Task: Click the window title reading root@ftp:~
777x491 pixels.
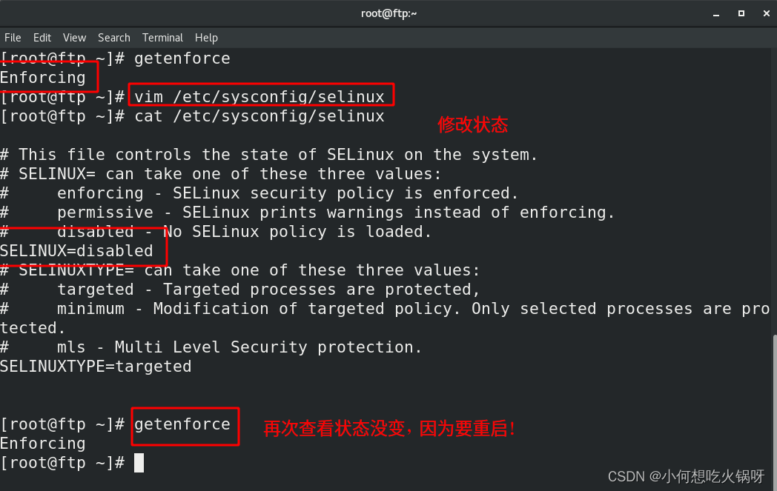Action: click(389, 13)
